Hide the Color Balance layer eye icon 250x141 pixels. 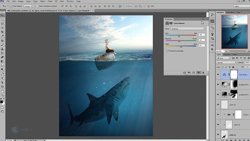218,75
